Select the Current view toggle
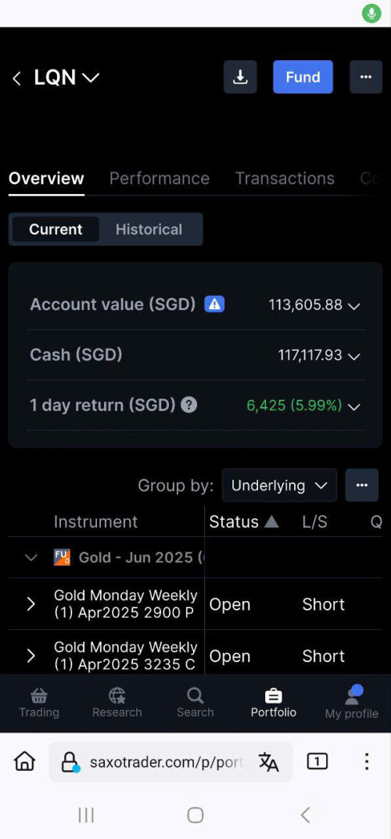The width and height of the screenshot is (391, 839). tap(56, 229)
